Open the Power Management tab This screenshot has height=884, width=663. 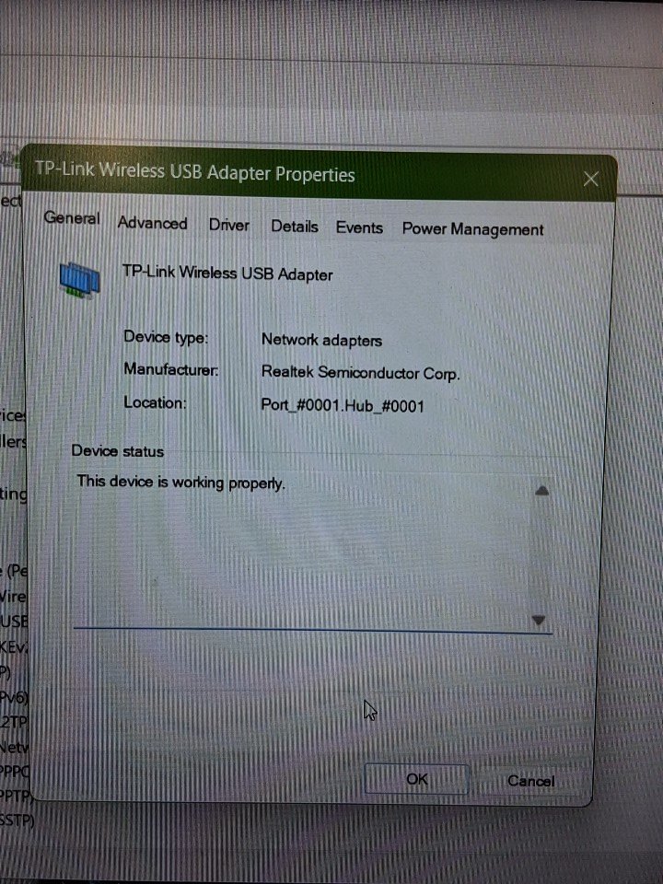point(472,230)
